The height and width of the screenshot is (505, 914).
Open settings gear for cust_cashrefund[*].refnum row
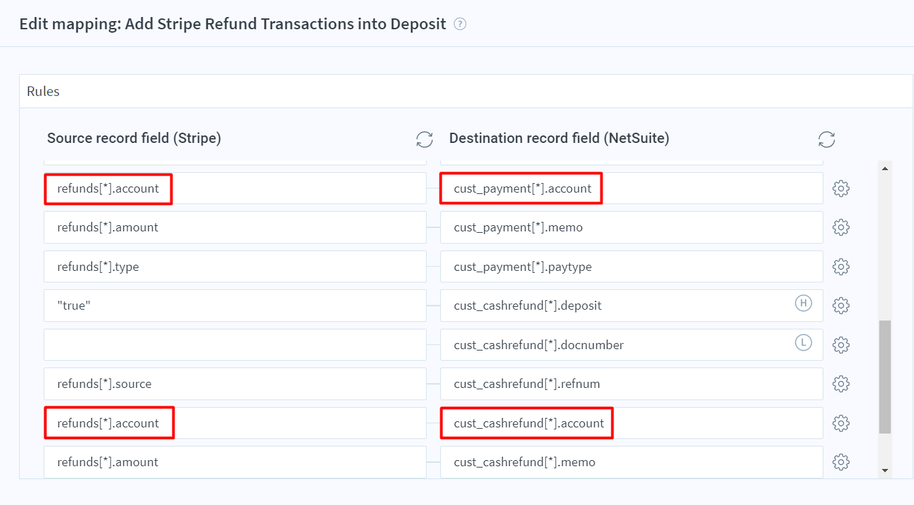click(841, 384)
